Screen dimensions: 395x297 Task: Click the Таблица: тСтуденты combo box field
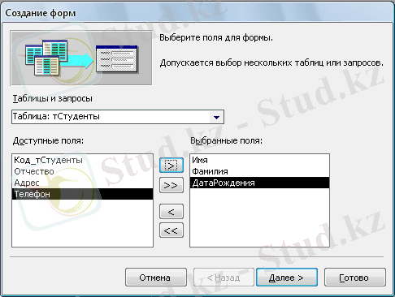(x=118, y=117)
